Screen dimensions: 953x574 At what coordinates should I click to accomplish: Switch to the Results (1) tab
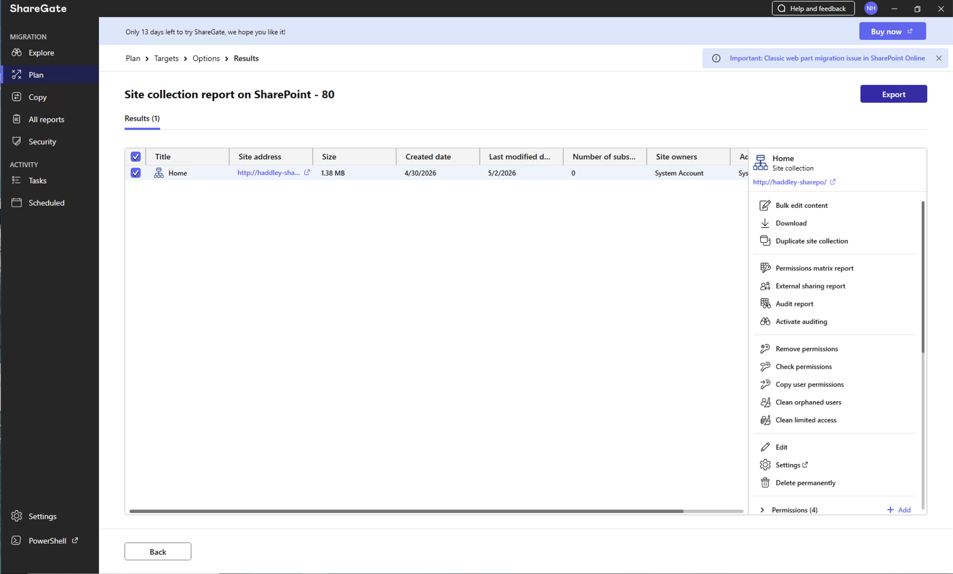pos(142,118)
